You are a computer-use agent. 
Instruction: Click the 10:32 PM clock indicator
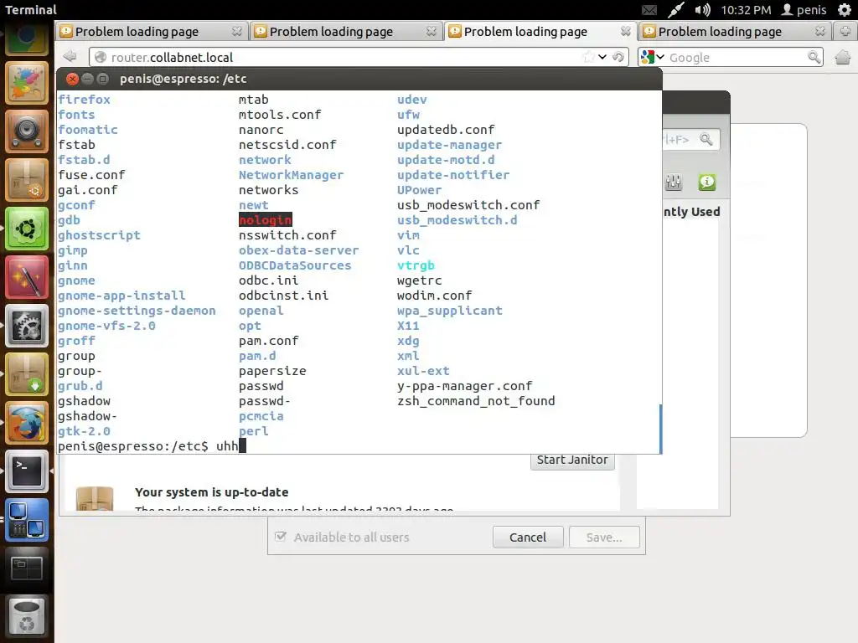pos(746,10)
